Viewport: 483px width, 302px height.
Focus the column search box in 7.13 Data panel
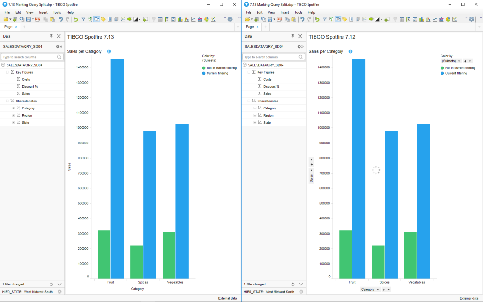tap(32, 57)
